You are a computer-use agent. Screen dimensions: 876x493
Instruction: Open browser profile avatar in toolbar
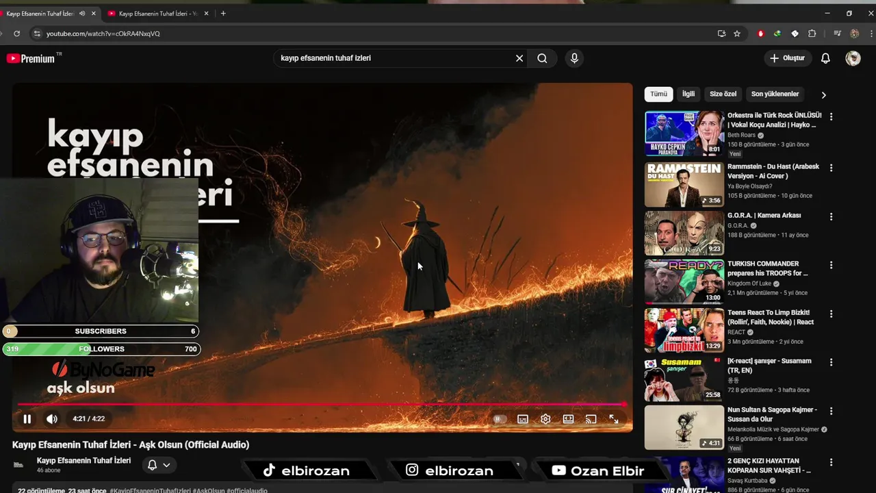pyautogui.click(x=854, y=34)
